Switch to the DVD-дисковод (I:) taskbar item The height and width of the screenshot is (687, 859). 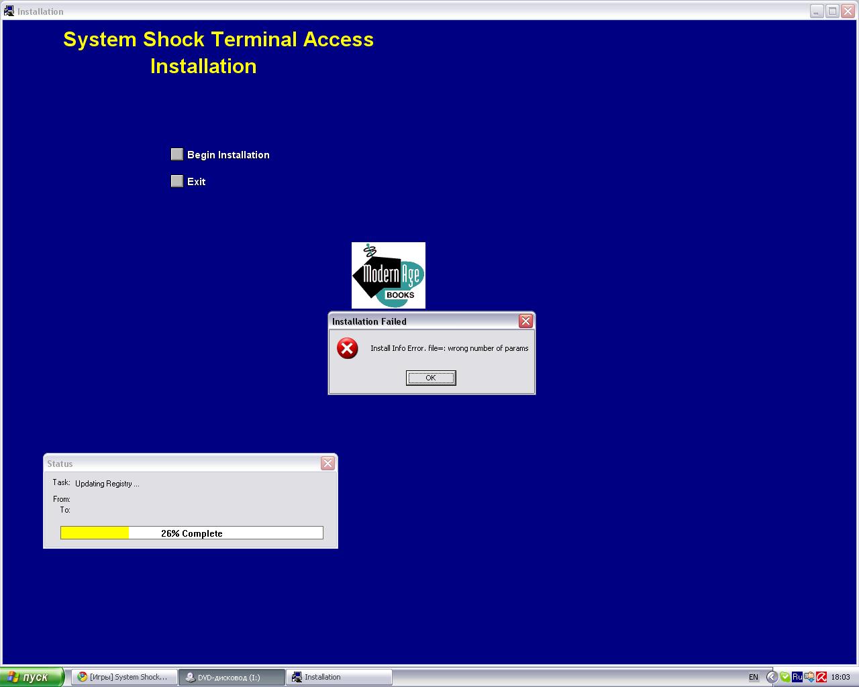[232, 677]
